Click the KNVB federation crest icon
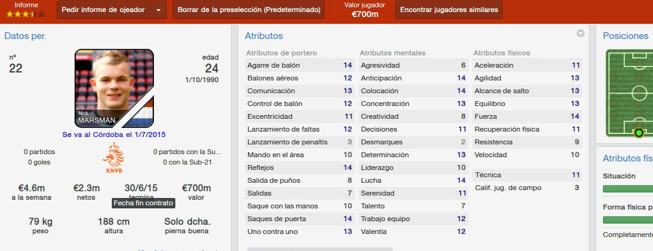Viewport: 653px width, 251px height. click(113, 158)
